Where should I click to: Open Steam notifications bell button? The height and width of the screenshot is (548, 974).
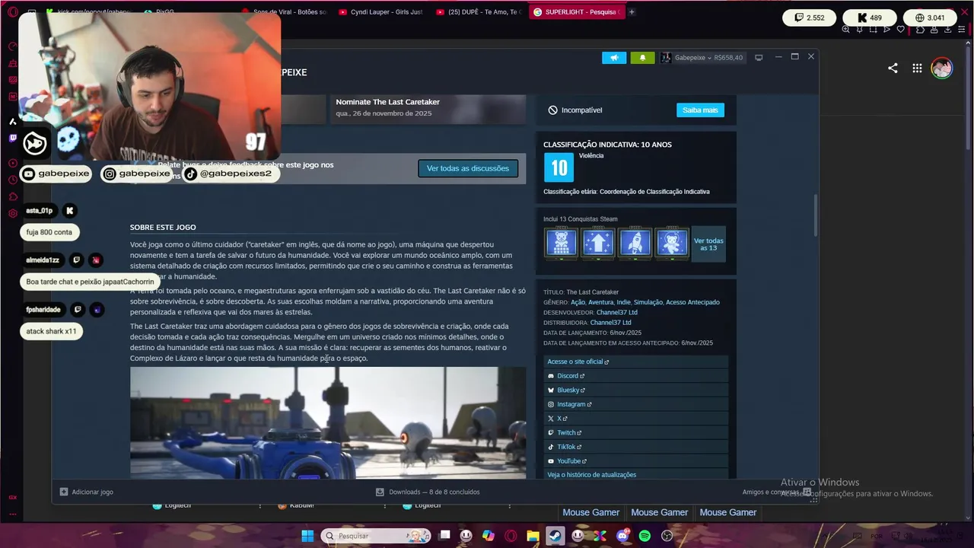click(642, 58)
